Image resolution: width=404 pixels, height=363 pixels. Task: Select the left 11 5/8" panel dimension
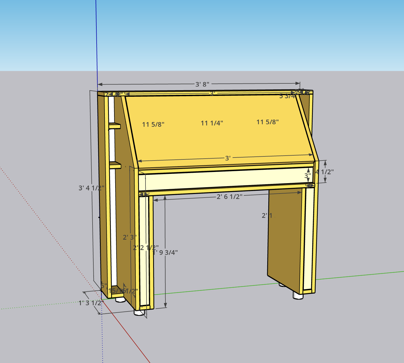pos(153,125)
